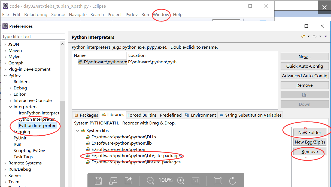This screenshot has width=331, height=187.
Task: Open the back history dropdown arrow
Action: tap(309, 36)
